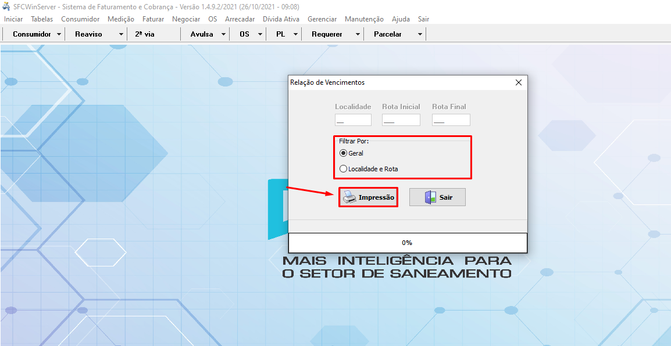Select the Geral filter radio button
The height and width of the screenshot is (346, 671).
coord(343,153)
